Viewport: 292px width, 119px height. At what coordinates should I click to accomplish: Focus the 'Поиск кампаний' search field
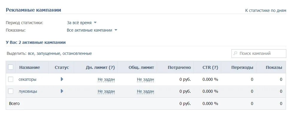click(x=259, y=53)
